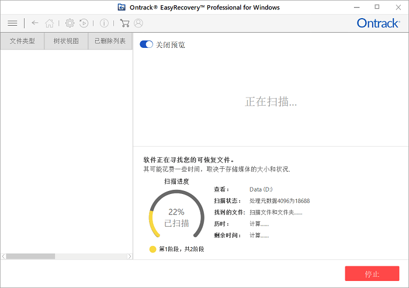Image resolution: width=409 pixels, height=288 pixels.
Task: Open the hamburger menu
Action: (12, 23)
